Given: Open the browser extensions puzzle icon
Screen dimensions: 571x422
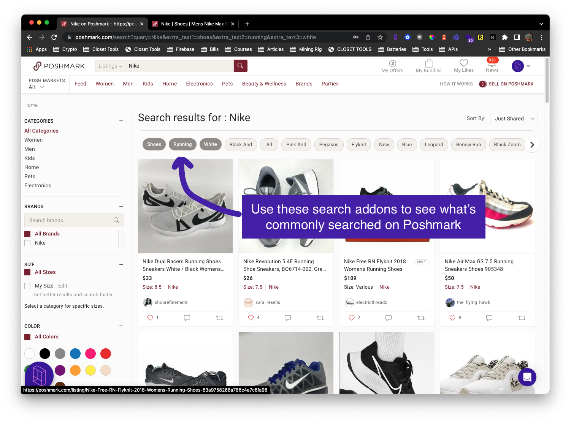Looking at the screenshot, I should point(505,37).
